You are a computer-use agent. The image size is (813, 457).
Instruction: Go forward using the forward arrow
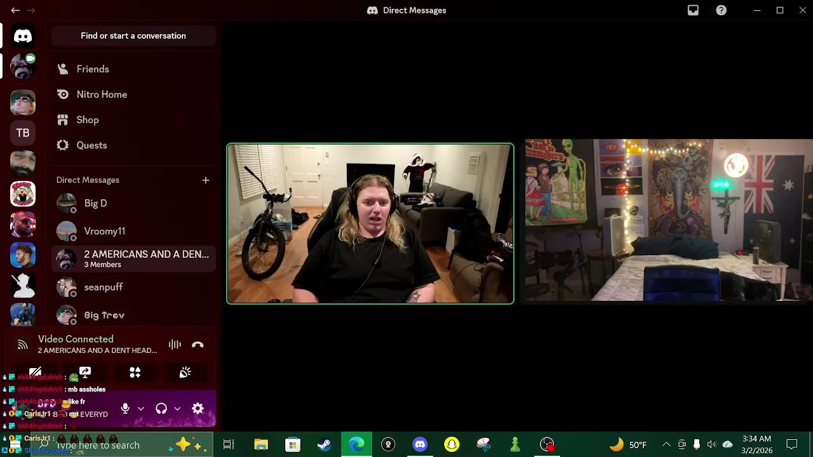(x=31, y=10)
